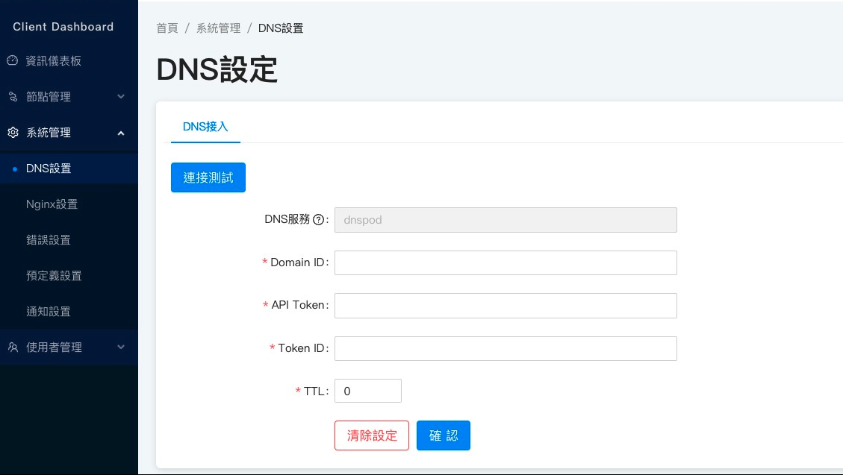Go to 錯誤設置 page
Viewport: 843px width, 475px height.
49,240
